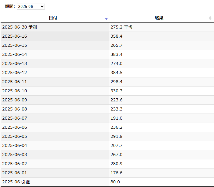Click date cell 2025-06-06
This screenshot has width=214, height=187.
pos(55,127)
